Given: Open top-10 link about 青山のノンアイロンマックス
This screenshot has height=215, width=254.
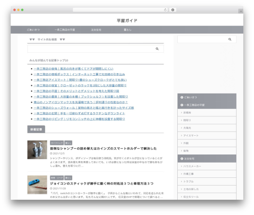Looking at the screenshot, I should click(81, 102).
